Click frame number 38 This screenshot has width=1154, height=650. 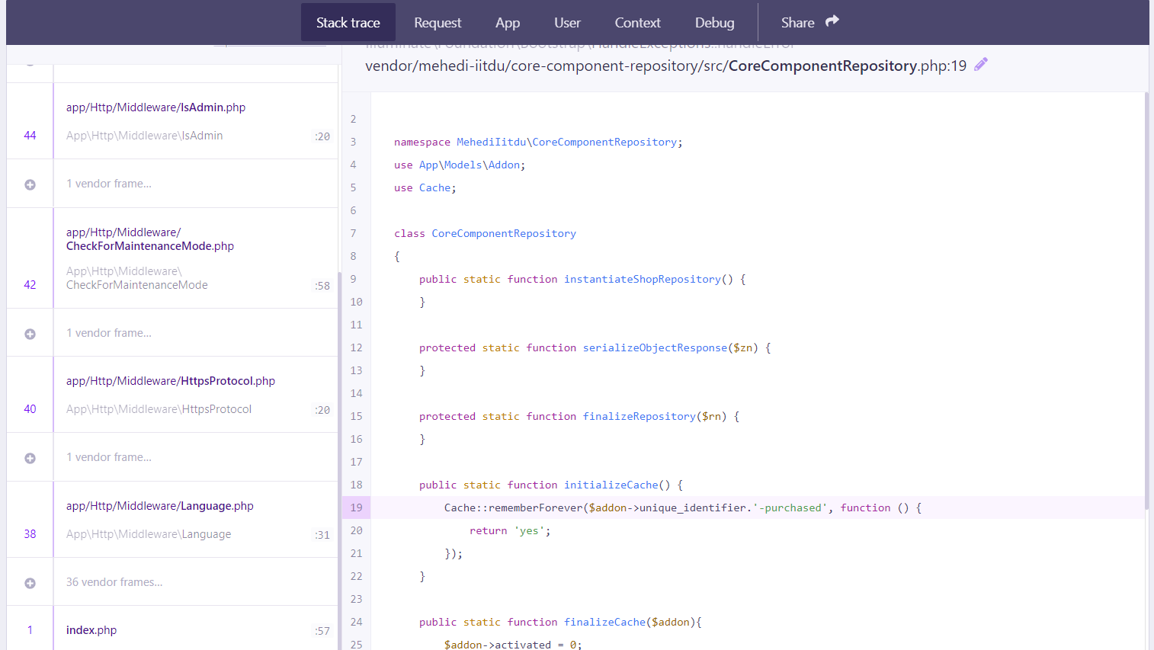[x=30, y=533]
